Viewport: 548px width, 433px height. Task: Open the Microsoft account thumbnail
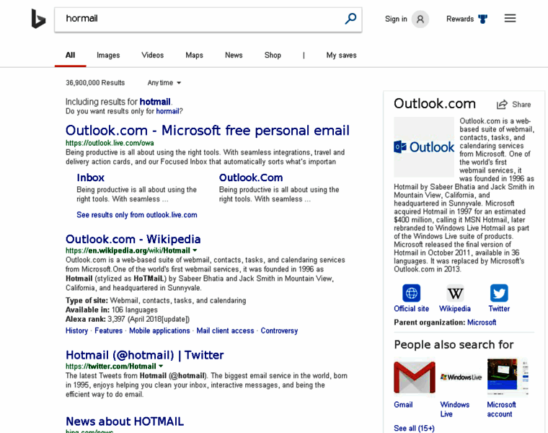(x=508, y=377)
